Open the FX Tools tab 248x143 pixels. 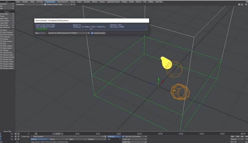40,2
